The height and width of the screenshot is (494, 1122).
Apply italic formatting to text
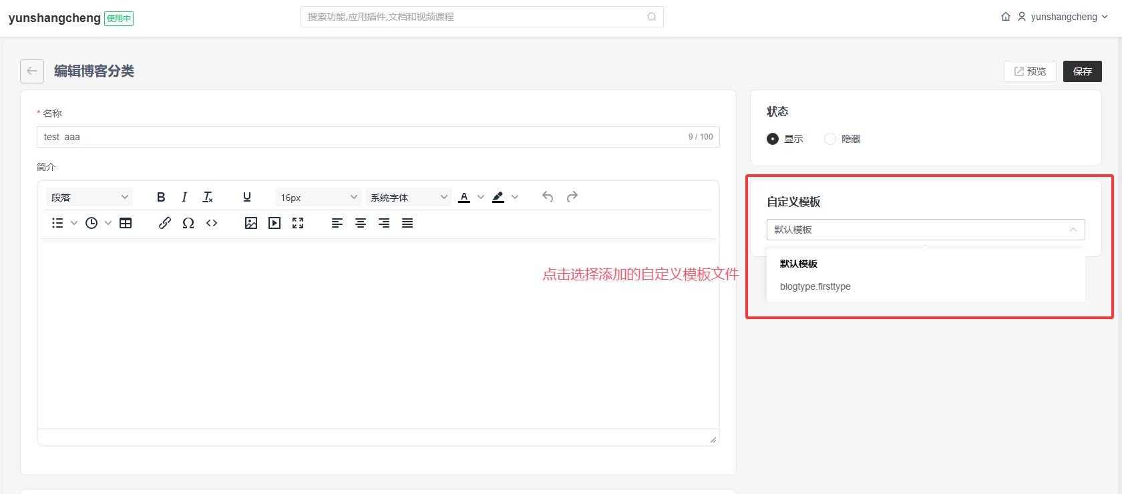(x=184, y=197)
